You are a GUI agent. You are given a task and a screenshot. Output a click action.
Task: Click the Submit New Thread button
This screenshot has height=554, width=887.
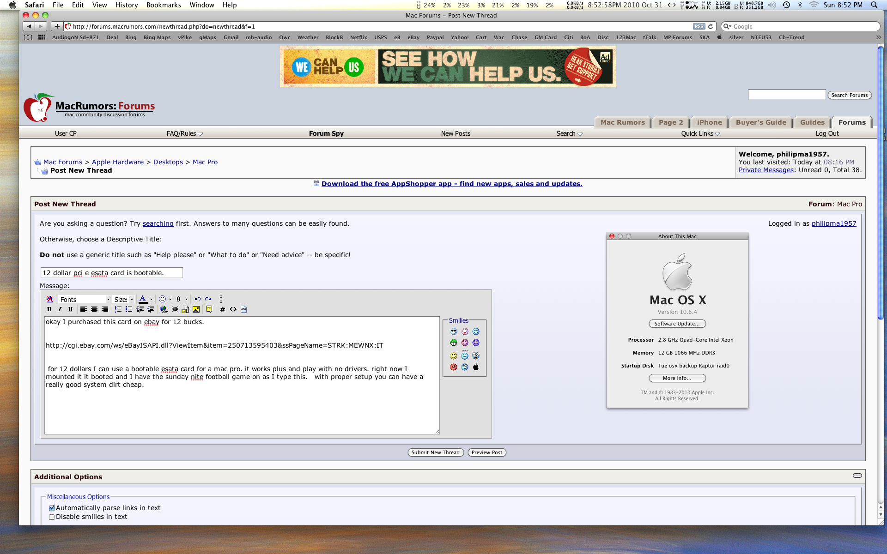[x=435, y=452]
